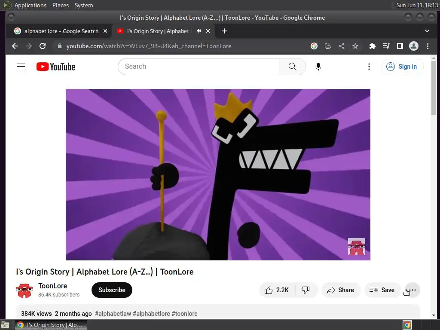Install app icon in address bar
The image size is (440, 330).
pos(328,46)
